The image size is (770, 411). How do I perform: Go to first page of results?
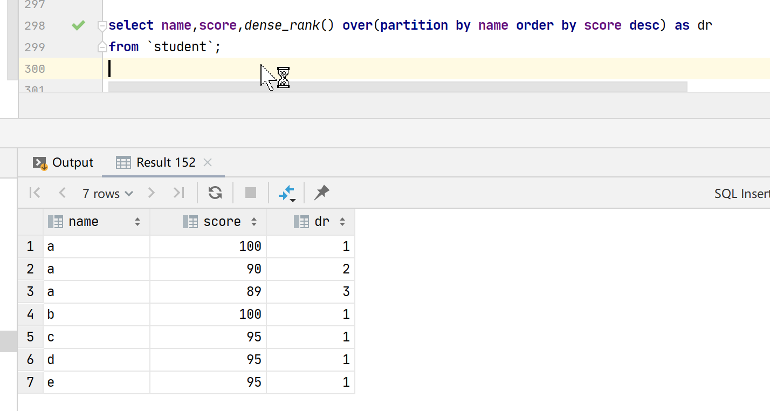pyautogui.click(x=35, y=193)
